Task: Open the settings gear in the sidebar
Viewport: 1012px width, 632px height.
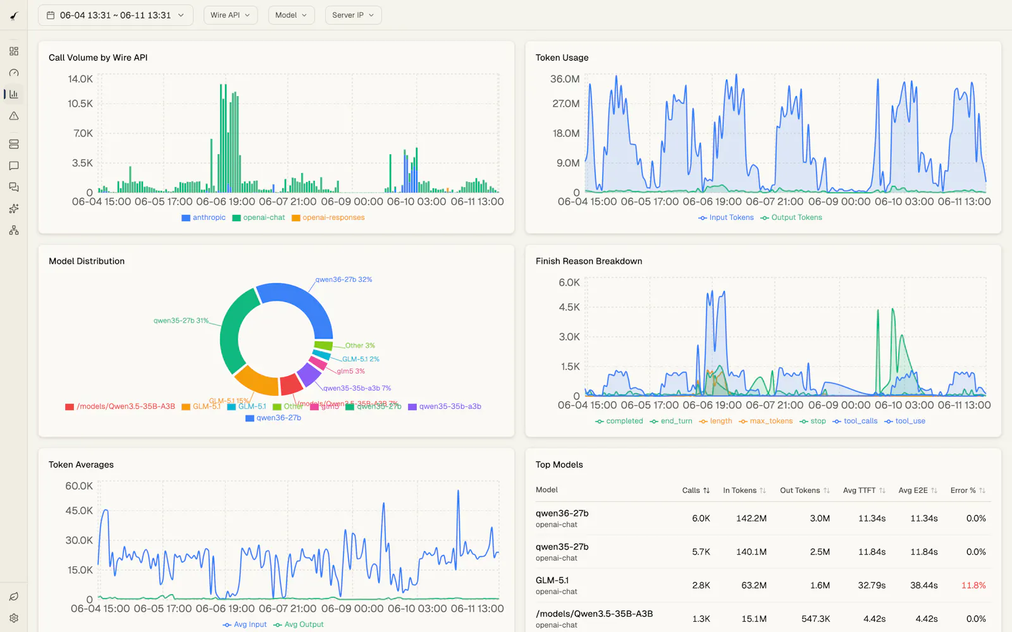Action: click(14, 618)
